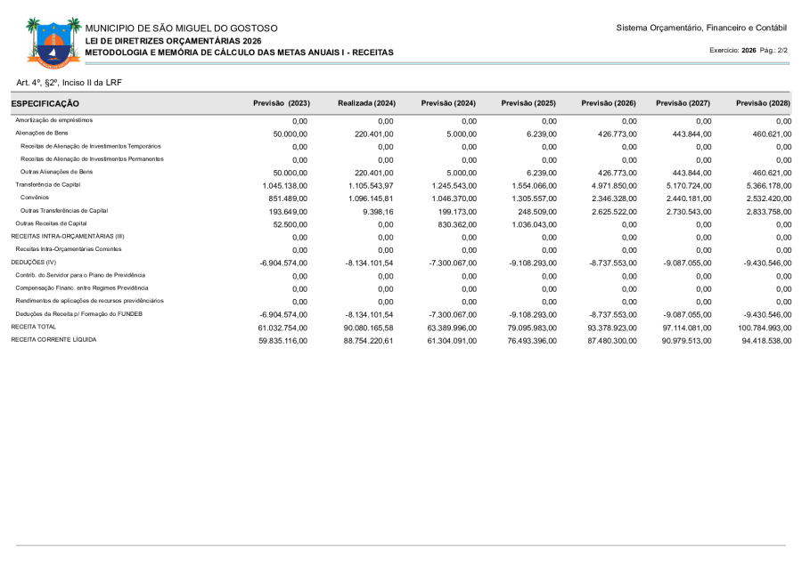Screen dimensions: 802x567
Task: Click the DEDUÇÕES (IV) row label
Action: point(33,263)
